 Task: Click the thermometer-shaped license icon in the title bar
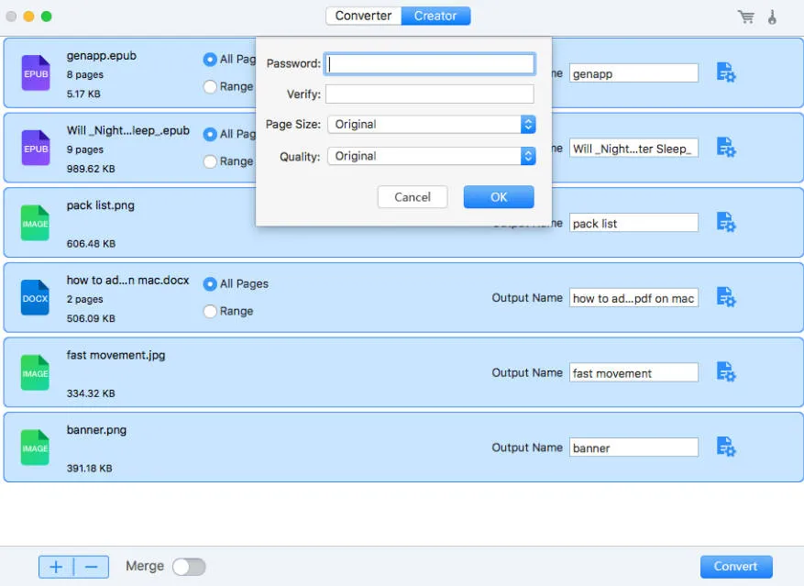(772, 17)
